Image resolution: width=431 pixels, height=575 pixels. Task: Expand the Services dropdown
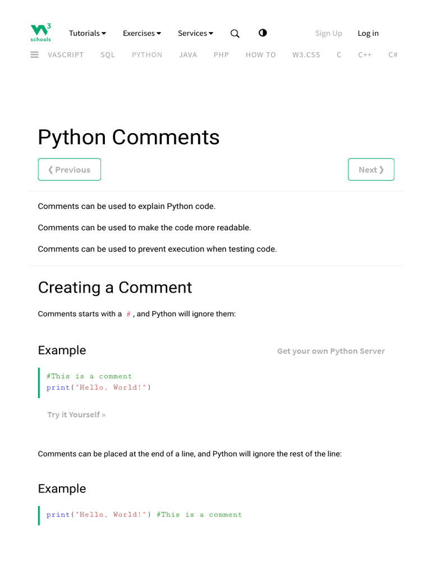click(x=195, y=33)
